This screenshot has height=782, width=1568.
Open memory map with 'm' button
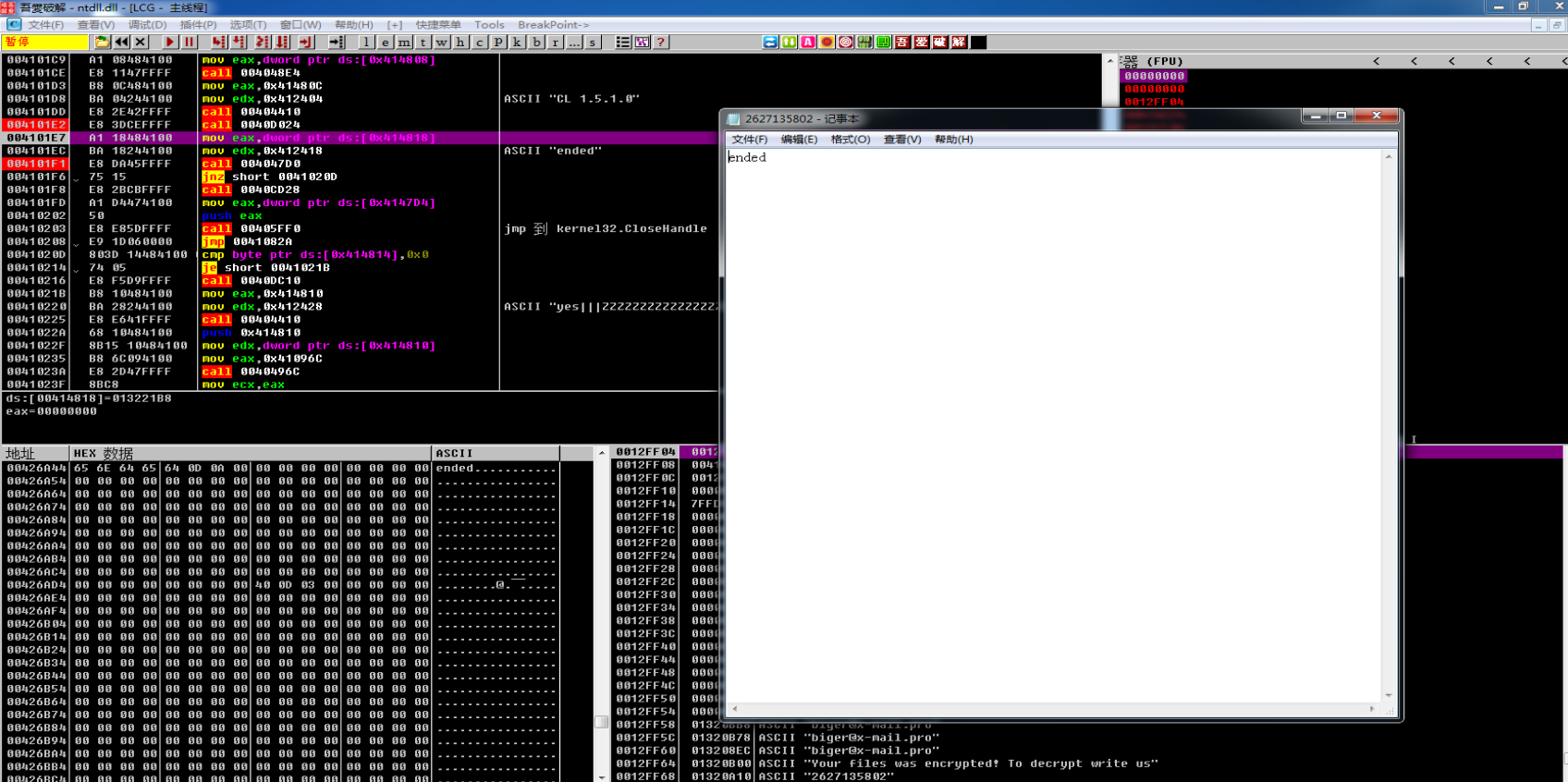pyautogui.click(x=404, y=42)
